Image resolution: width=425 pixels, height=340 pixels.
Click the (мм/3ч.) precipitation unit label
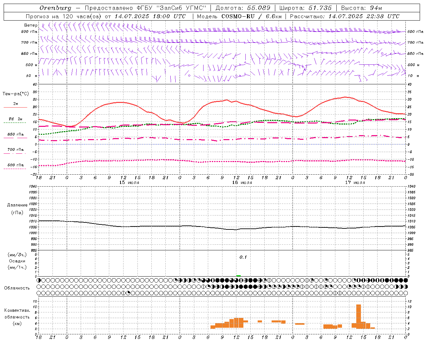[17, 255]
